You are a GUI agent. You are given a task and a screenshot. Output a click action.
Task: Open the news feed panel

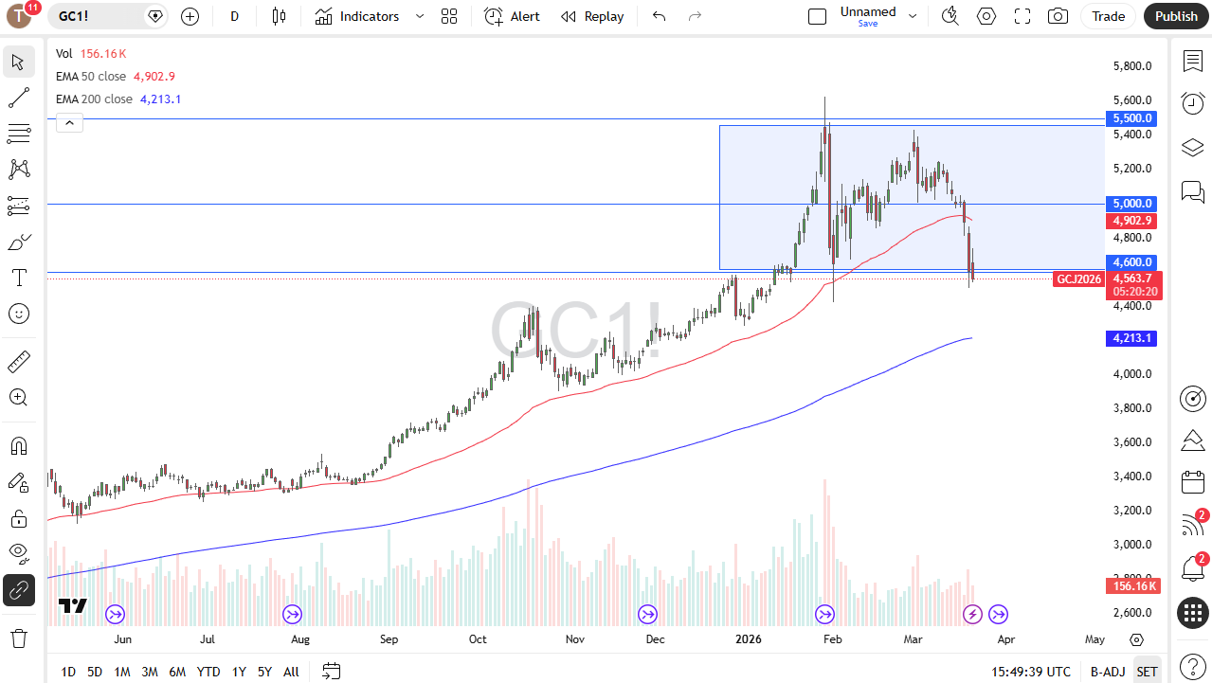pos(1192,525)
